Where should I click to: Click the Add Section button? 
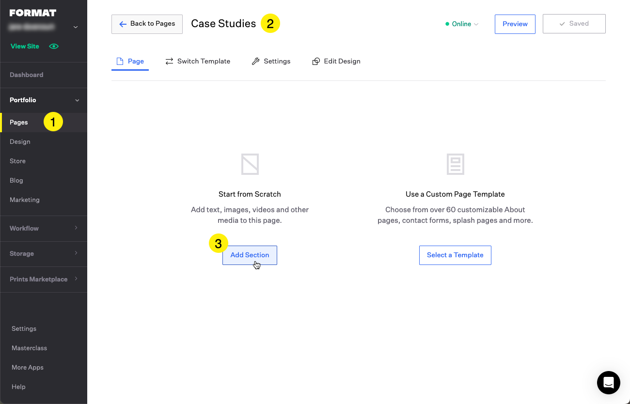[250, 255]
